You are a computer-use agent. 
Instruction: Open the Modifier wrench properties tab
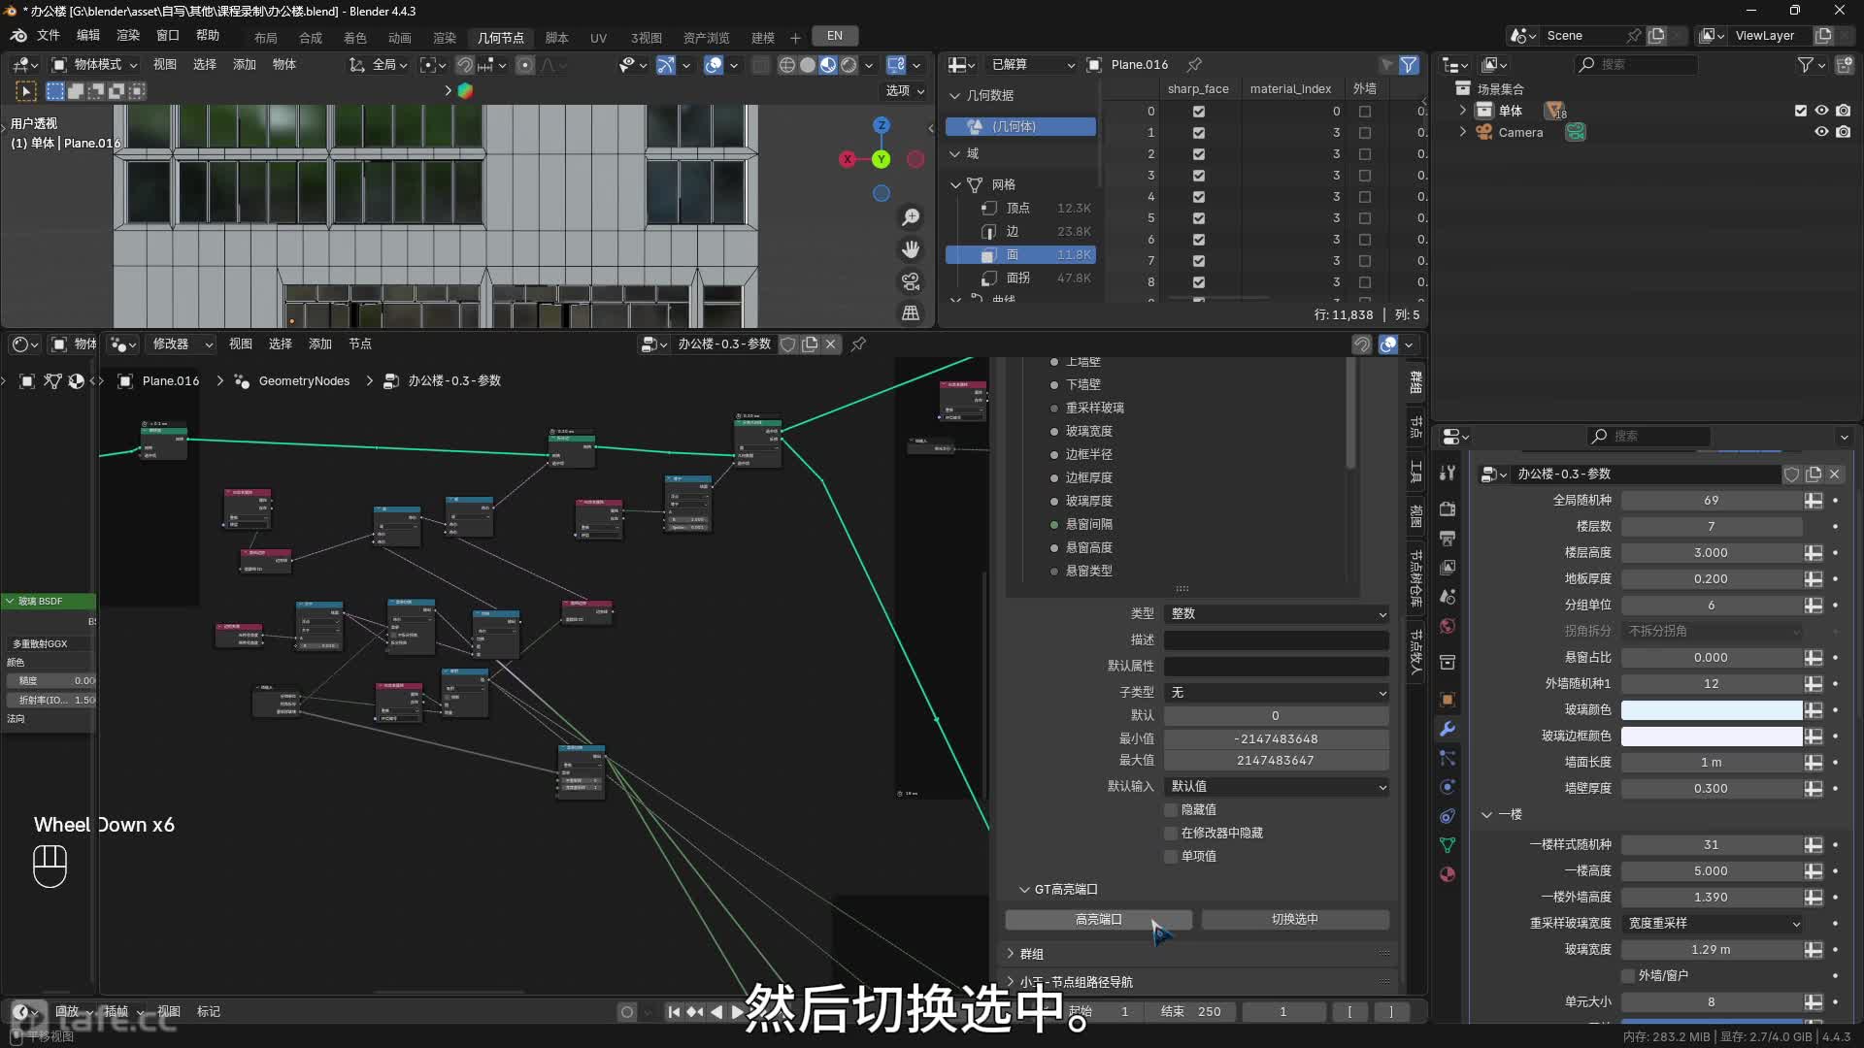point(1448,729)
